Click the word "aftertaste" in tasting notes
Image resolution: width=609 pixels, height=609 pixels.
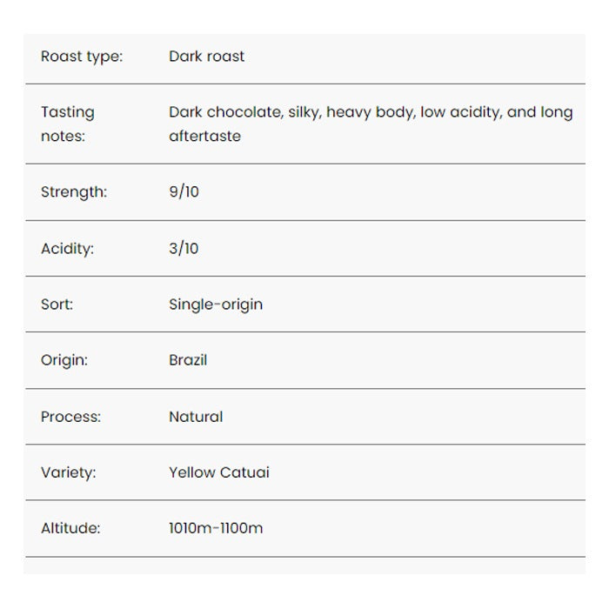pos(204,137)
